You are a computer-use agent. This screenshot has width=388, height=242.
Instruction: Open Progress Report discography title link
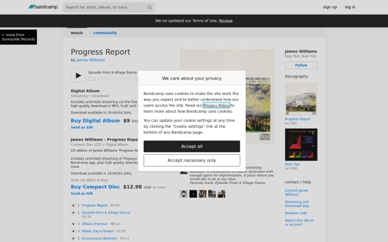click(x=297, y=119)
